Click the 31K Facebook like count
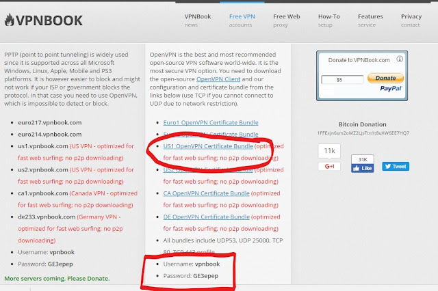Image resolution: width=438 pixels, height=291 pixels. pos(362,159)
